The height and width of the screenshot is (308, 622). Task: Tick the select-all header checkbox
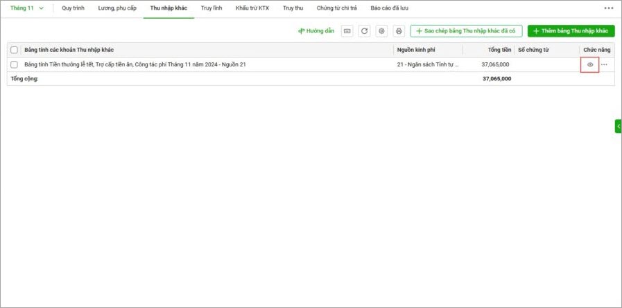(x=14, y=50)
